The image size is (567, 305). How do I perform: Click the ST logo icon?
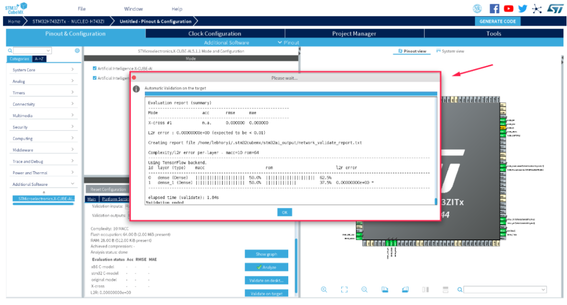555,9
